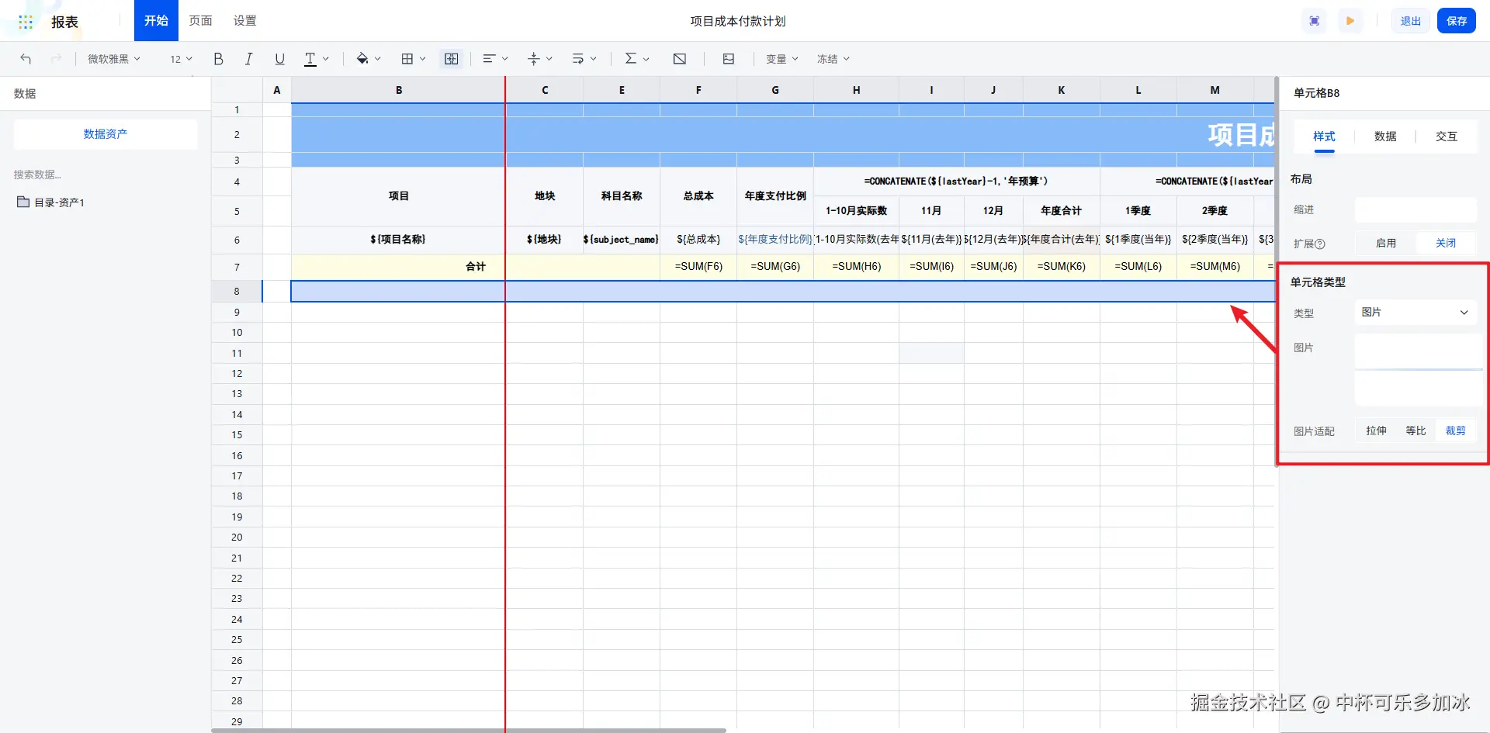The height and width of the screenshot is (733, 1490).
Task: Select column header K
Action: click(1061, 90)
